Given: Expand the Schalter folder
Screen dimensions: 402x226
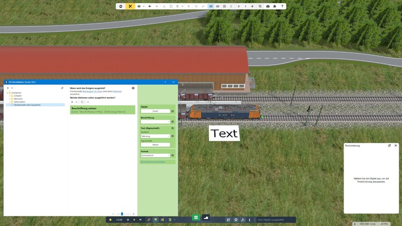Looking at the screenshot, I should 10,96.
